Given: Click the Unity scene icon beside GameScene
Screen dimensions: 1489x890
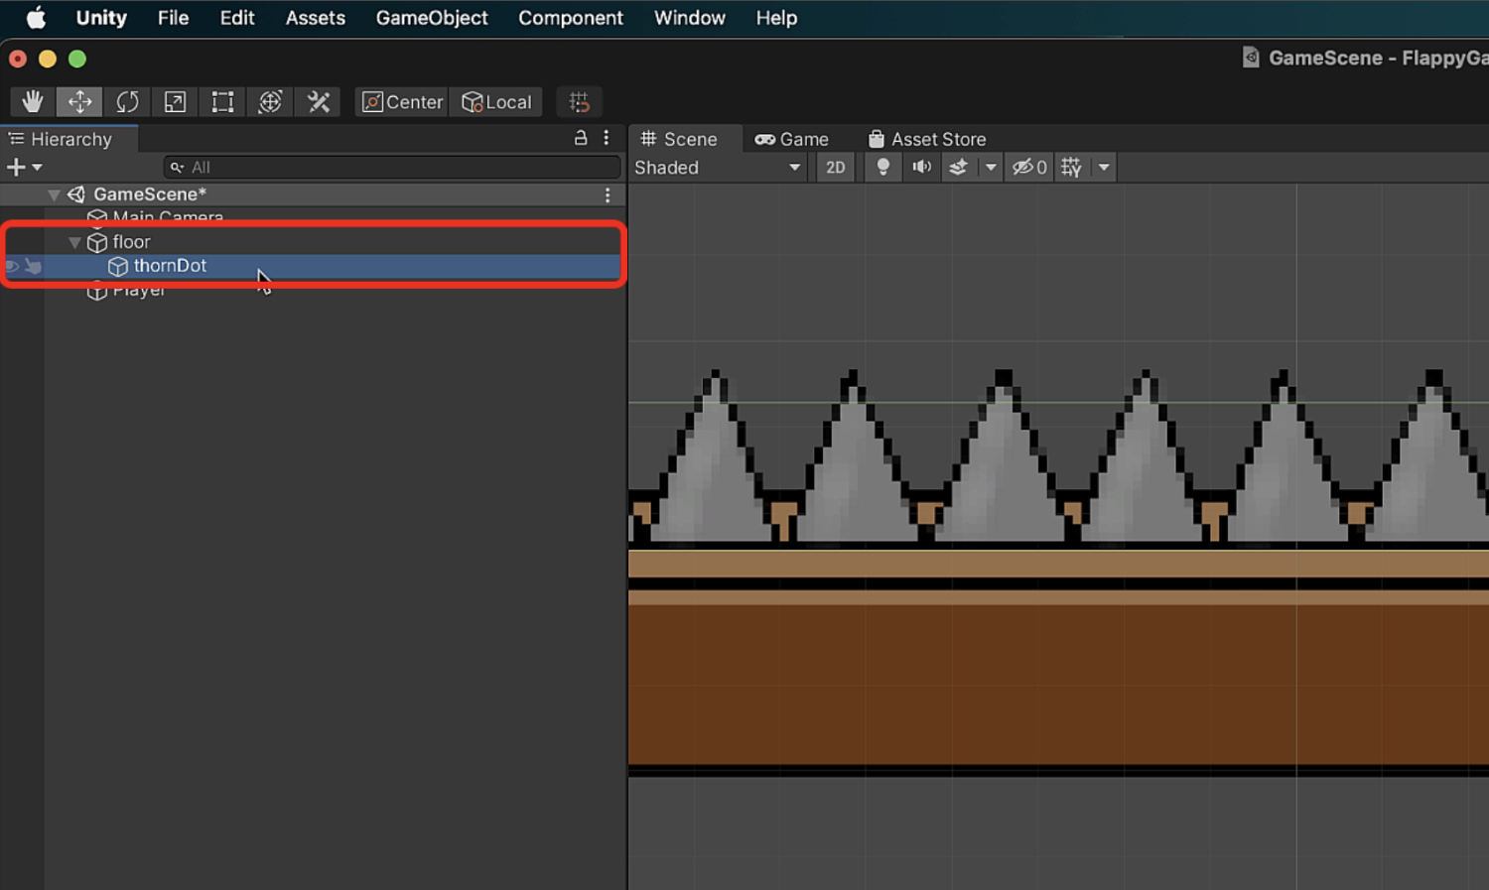Looking at the screenshot, I should click(x=76, y=194).
